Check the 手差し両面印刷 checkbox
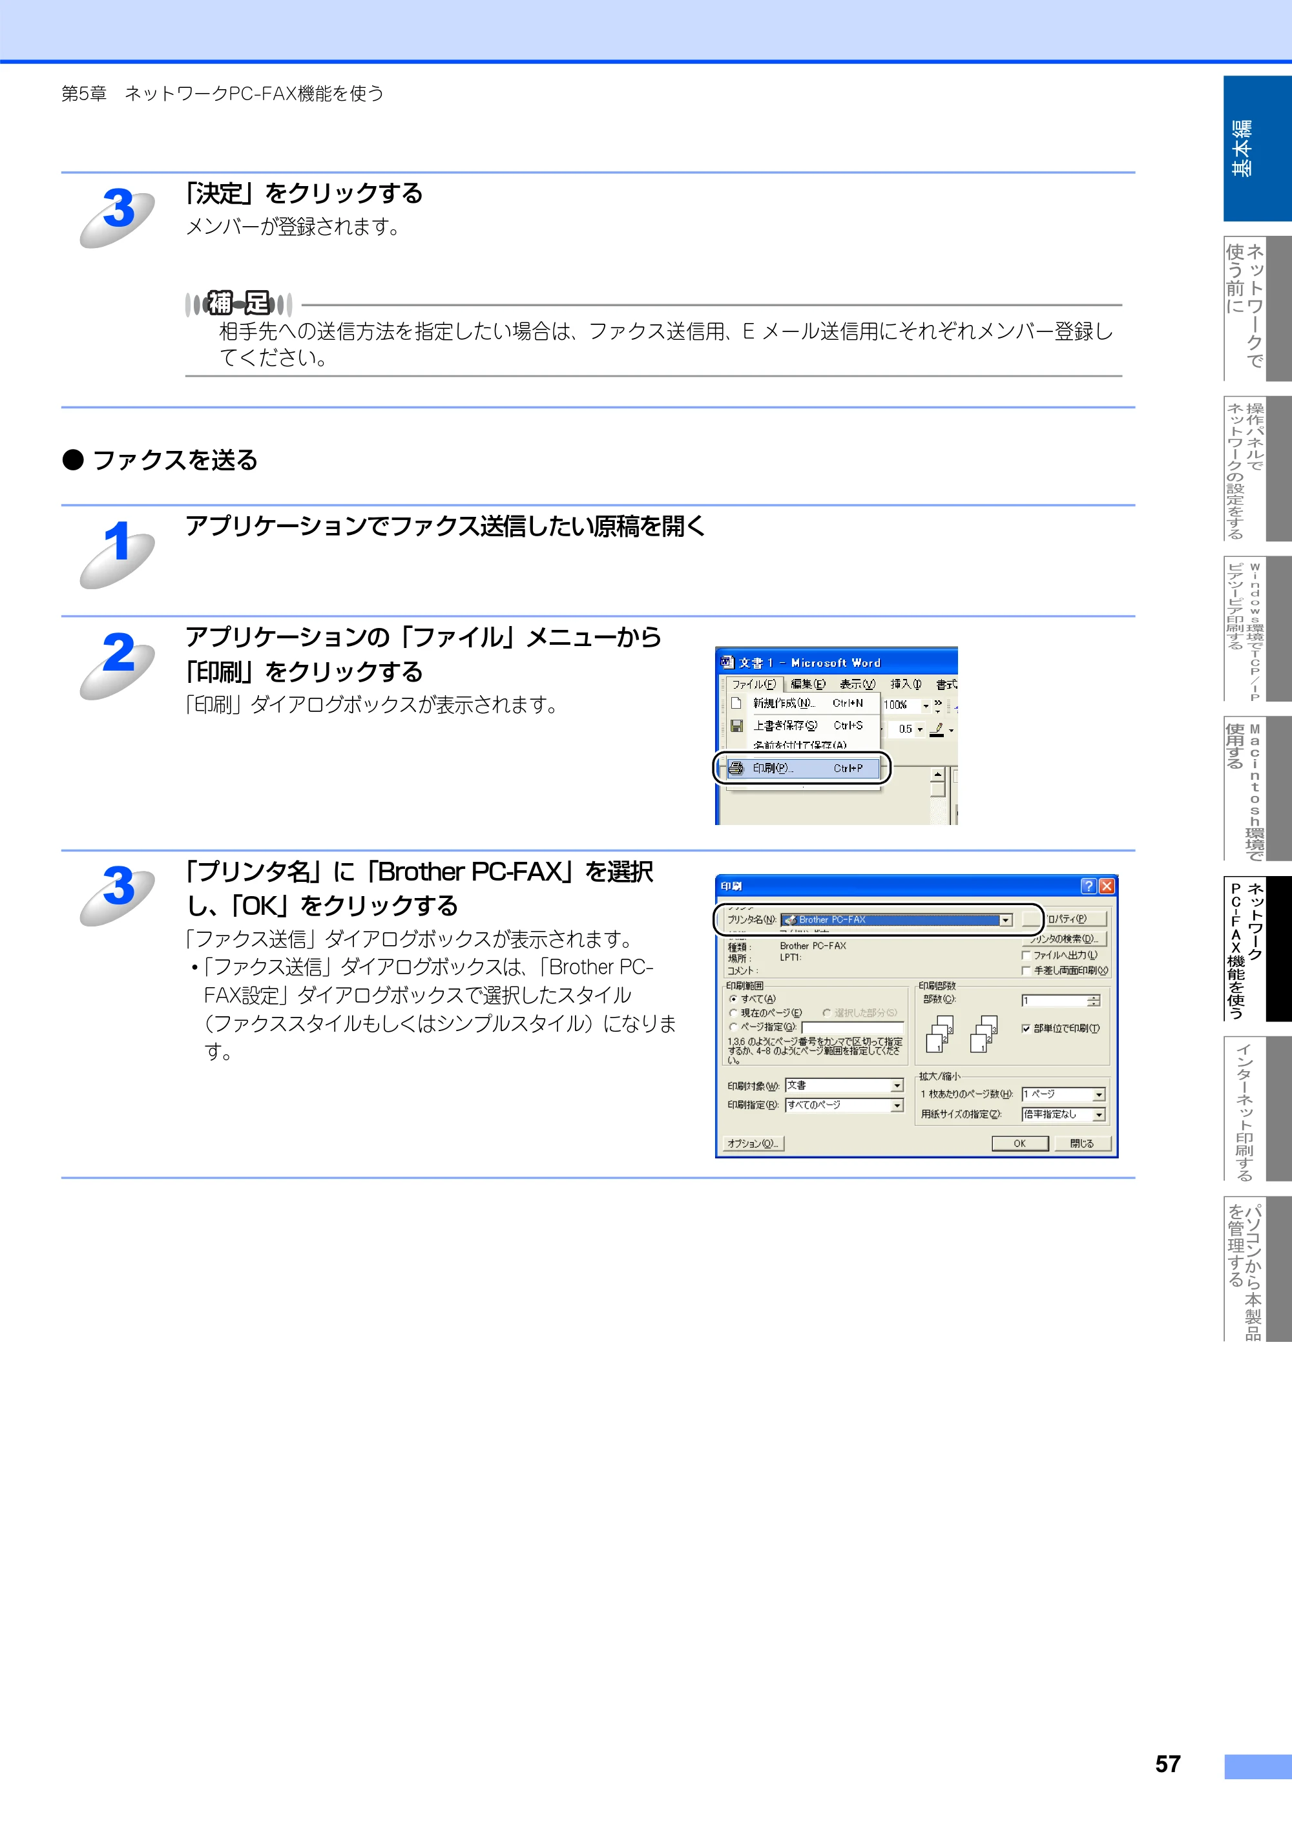1292x1829 pixels. click(x=1026, y=971)
